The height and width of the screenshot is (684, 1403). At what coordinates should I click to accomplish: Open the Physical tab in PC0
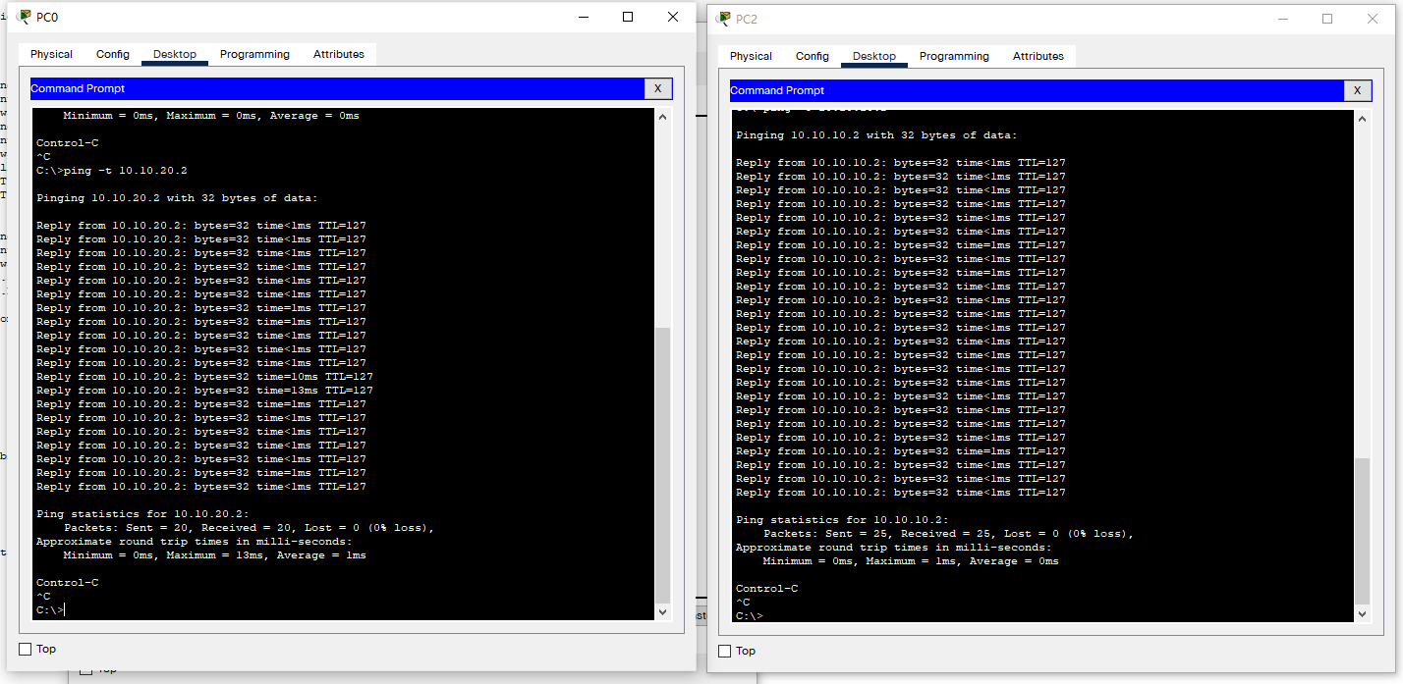51,55
